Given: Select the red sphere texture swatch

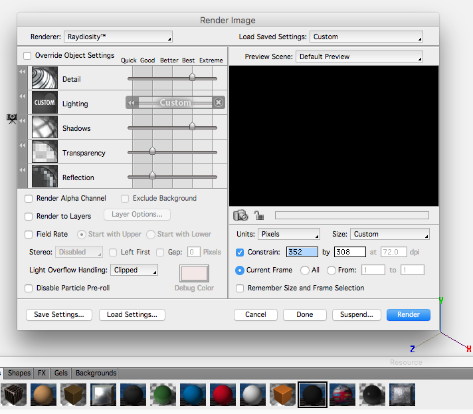Looking at the screenshot, I should [223, 395].
